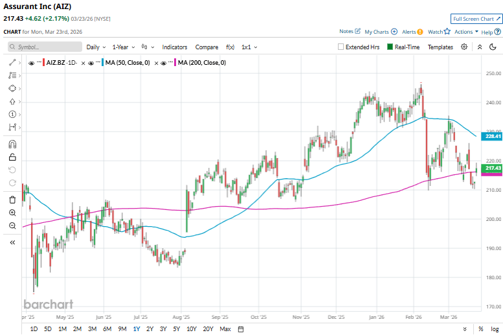The image size is (503, 335).
Task: Toggle the magnet snap tool
Action: [12, 144]
